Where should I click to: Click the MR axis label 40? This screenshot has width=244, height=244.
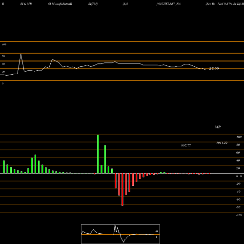(238, 161)
